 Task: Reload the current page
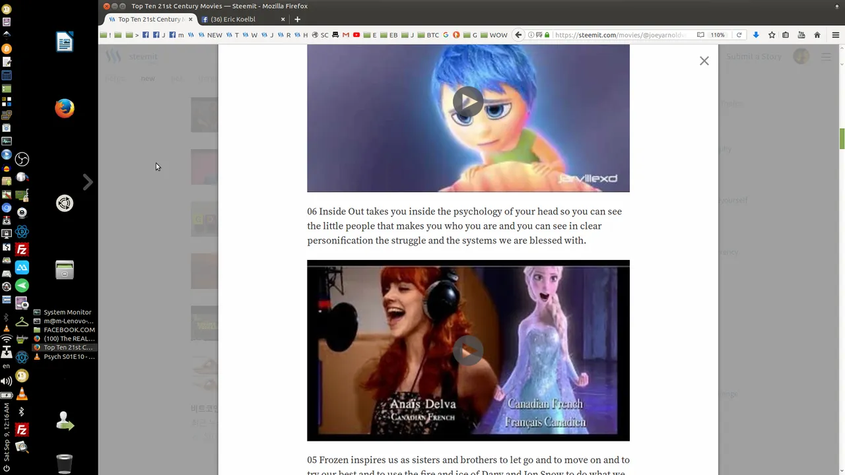tap(739, 35)
